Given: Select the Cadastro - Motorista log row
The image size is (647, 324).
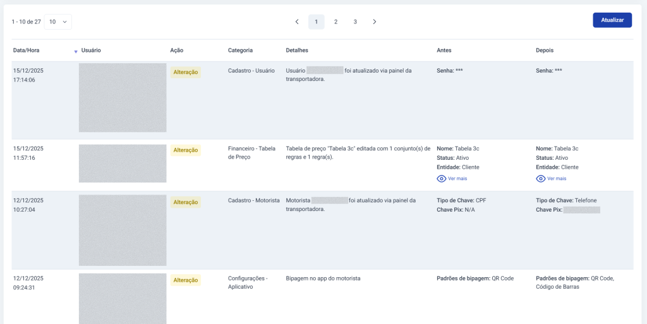Looking at the screenshot, I should click(x=253, y=201).
